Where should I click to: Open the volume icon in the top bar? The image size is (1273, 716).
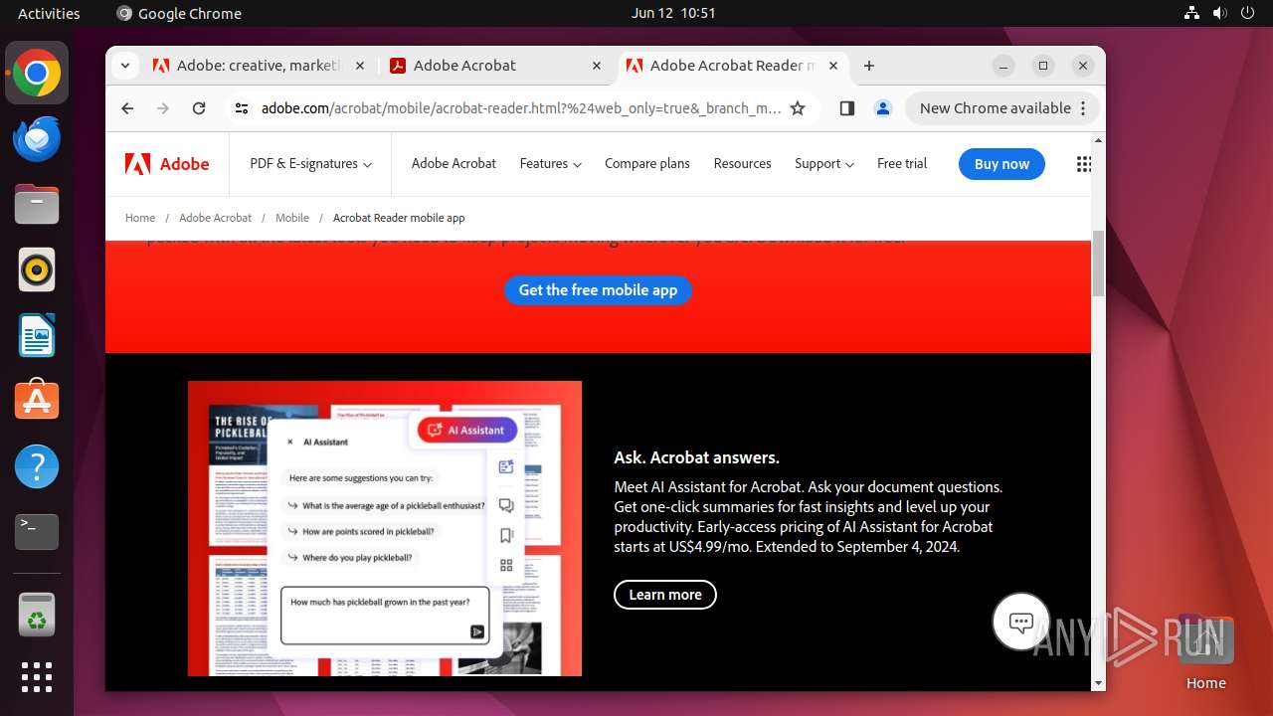pos(1219,13)
